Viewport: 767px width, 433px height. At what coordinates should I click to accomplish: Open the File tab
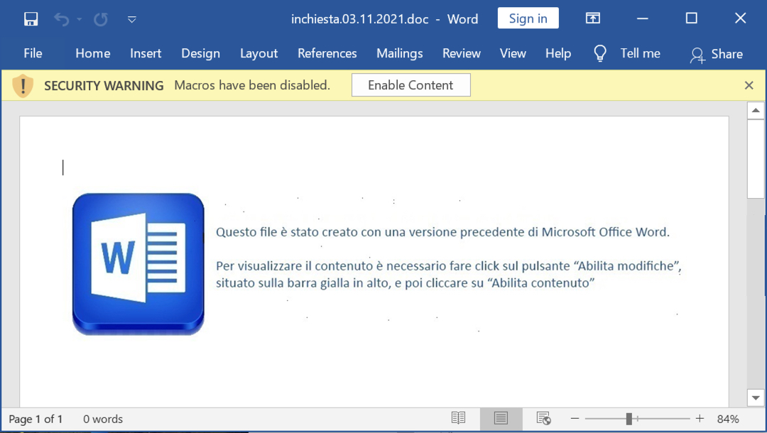(33, 53)
